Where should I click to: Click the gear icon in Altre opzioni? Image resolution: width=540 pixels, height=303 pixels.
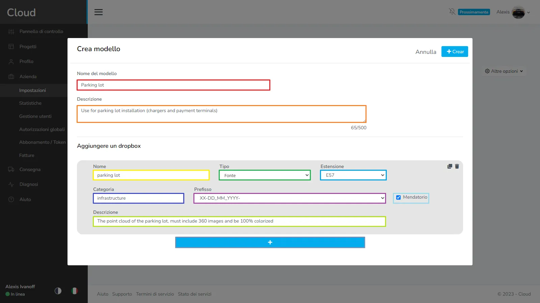tap(487, 71)
